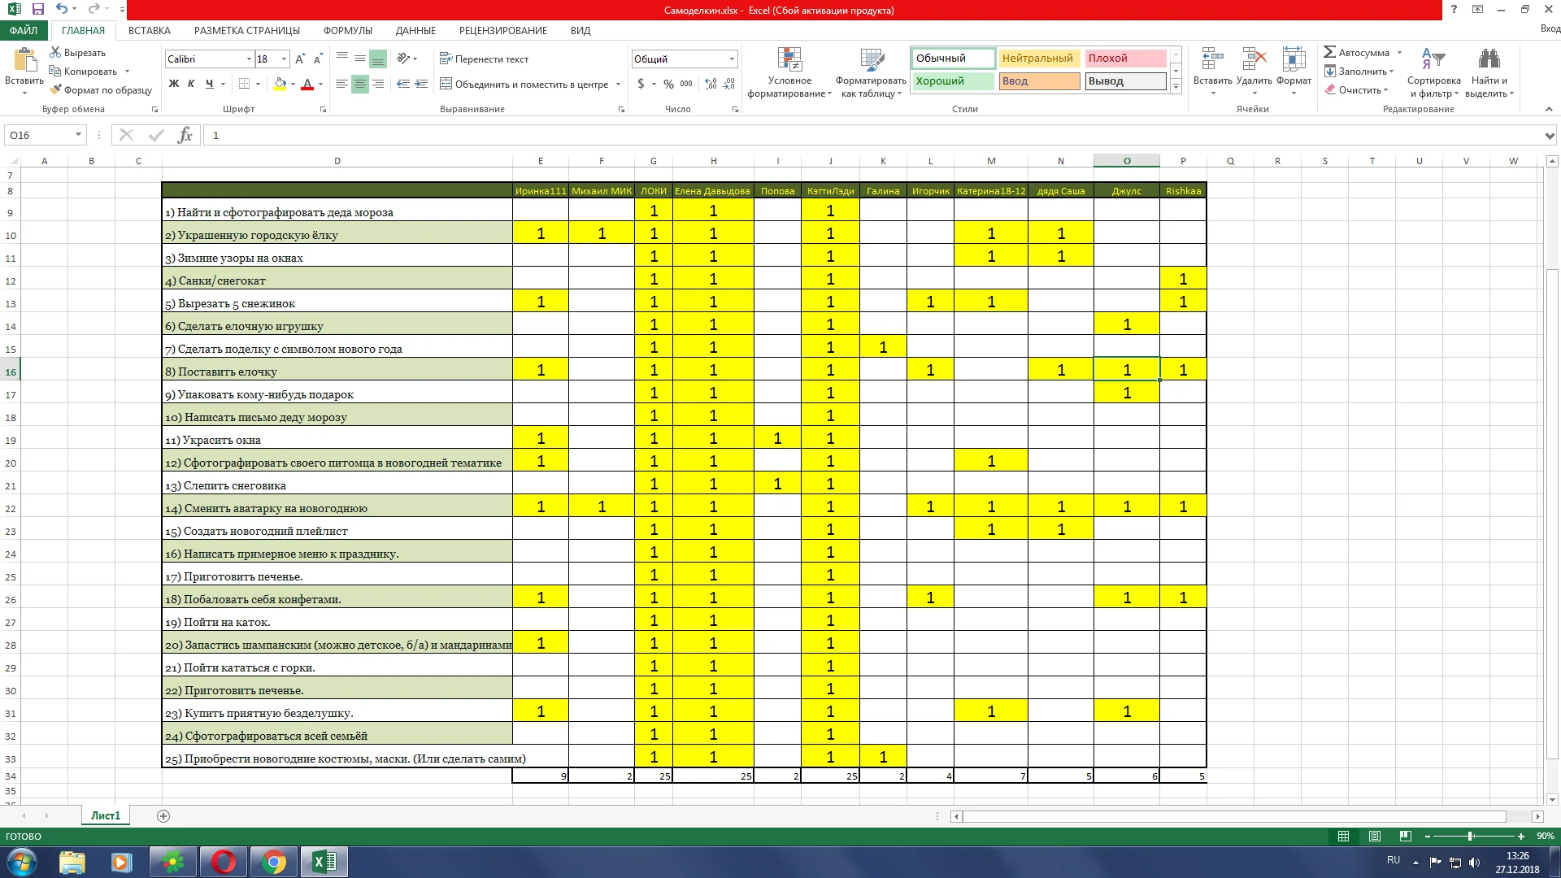Apply the Плохой cell style

1124,59
